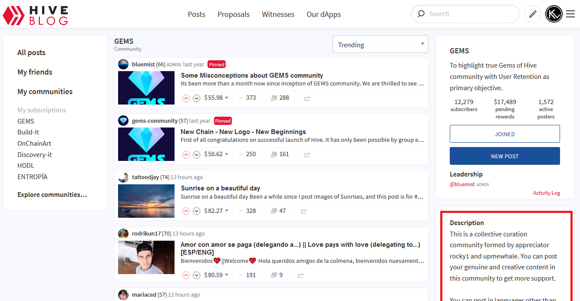
Task: Open tattoodjay author avatar
Action: click(x=123, y=177)
